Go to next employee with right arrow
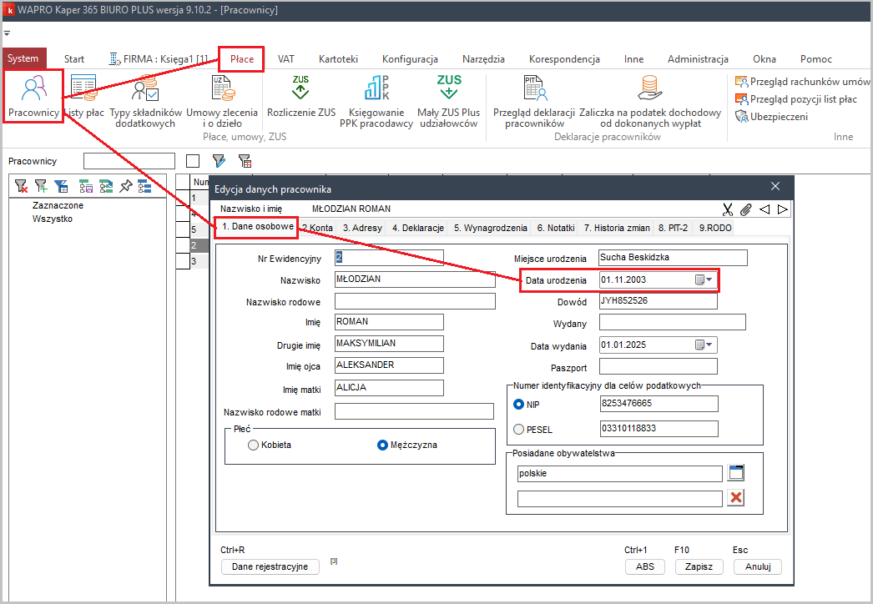 (x=782, y=209)
